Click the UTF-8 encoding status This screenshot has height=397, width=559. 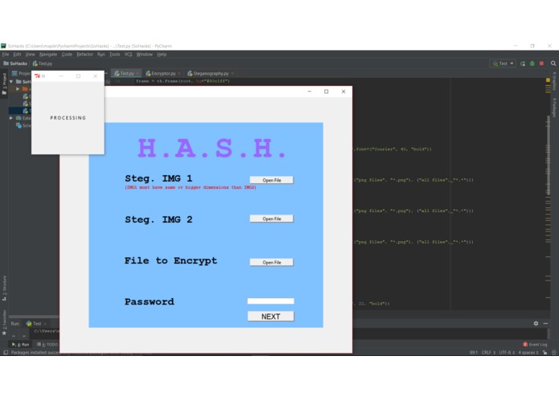[x=507, y=353]
